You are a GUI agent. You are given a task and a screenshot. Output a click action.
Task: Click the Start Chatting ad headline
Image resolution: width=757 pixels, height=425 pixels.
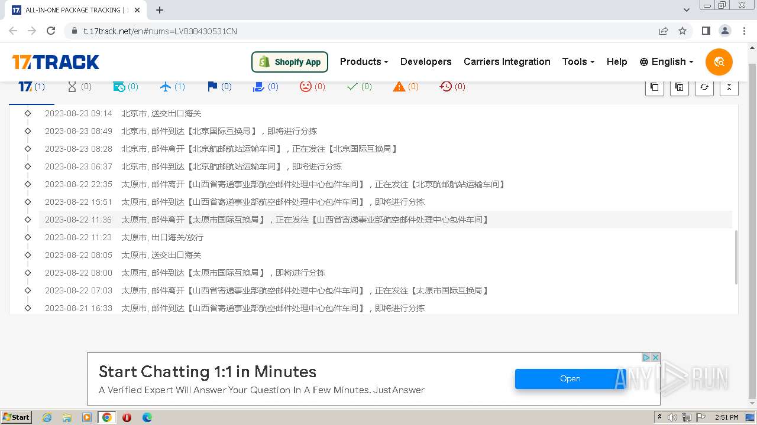(208, 372)
